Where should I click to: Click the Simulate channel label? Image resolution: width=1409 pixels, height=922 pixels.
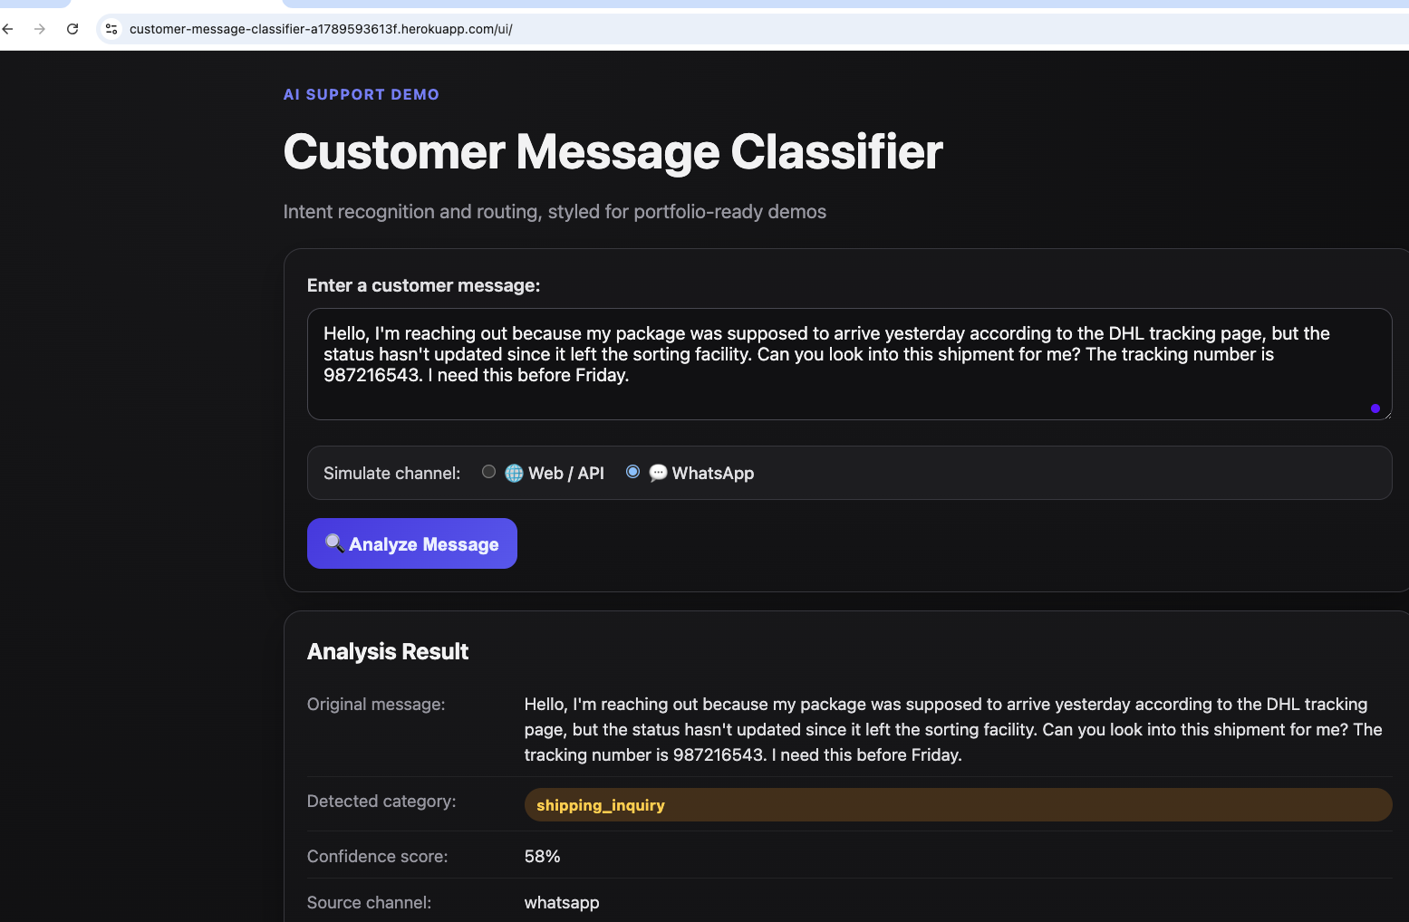(x=391, y=474)
